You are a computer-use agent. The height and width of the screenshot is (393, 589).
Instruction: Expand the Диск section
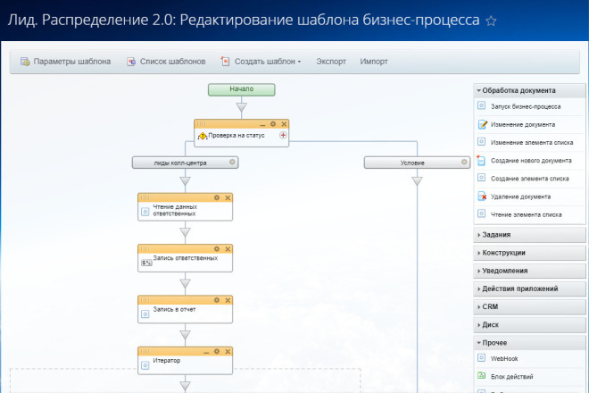point(529,325)
